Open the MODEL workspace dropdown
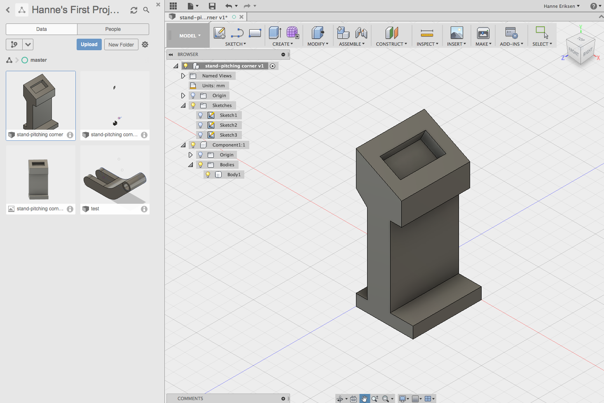 (x=190, y=36)
